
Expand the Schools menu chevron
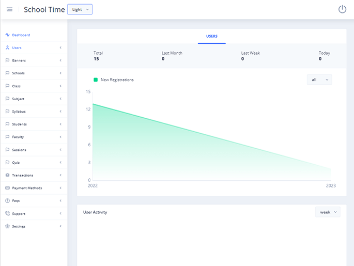click(x=60, y=73)
